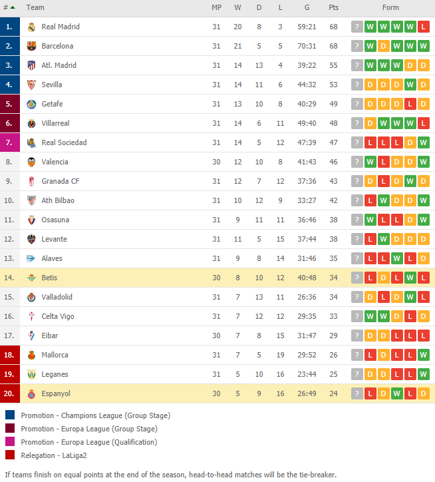Click the Real Madrid crest icon
435x482 pixels.
[31, 27]
